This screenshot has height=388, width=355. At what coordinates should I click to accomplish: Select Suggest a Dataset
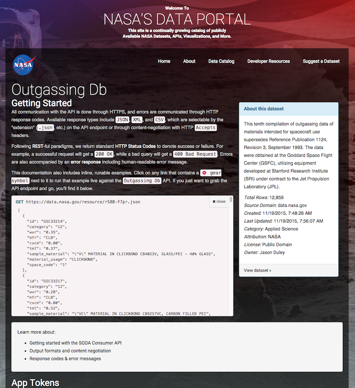321,61
